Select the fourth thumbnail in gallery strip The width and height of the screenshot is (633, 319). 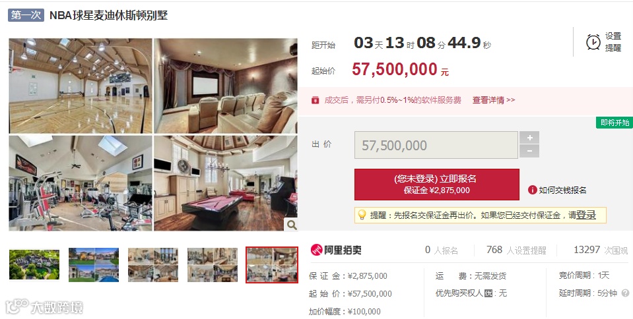click(x=213, y=264)
